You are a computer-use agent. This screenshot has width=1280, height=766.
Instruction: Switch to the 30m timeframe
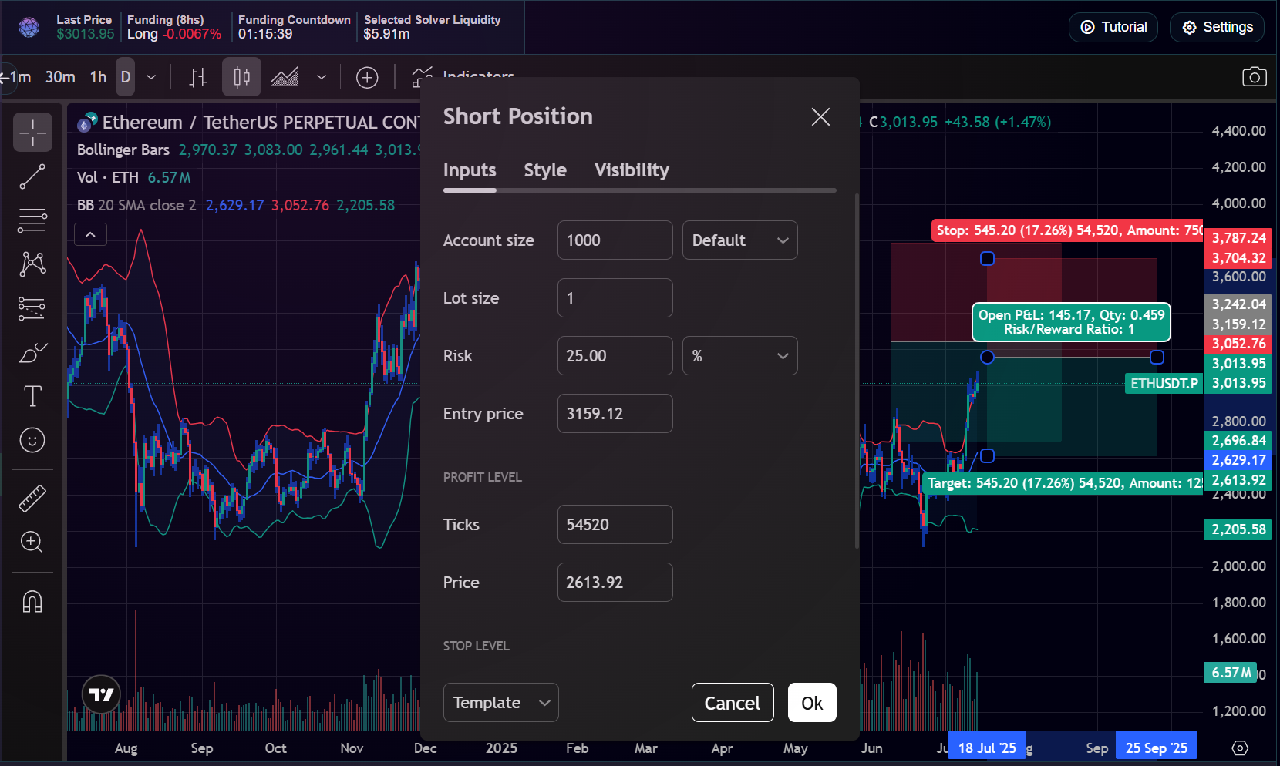point(60,77)
